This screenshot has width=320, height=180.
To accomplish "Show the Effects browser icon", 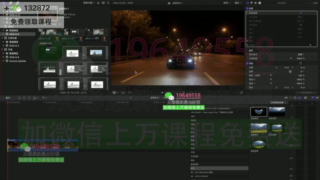I will (x=312, y=98).
